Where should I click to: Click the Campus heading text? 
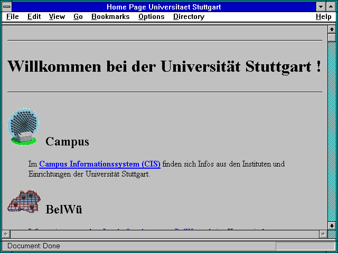(x=67, y=142)
